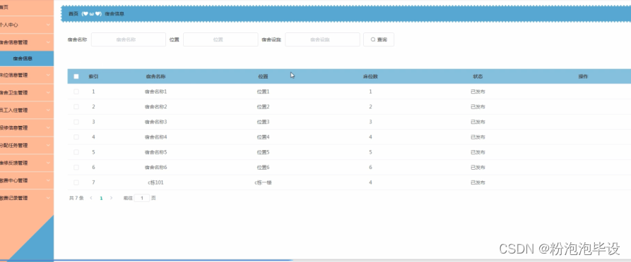
Task: Expand 缴费中心管理 menu chevron
Action: (48, 181)
